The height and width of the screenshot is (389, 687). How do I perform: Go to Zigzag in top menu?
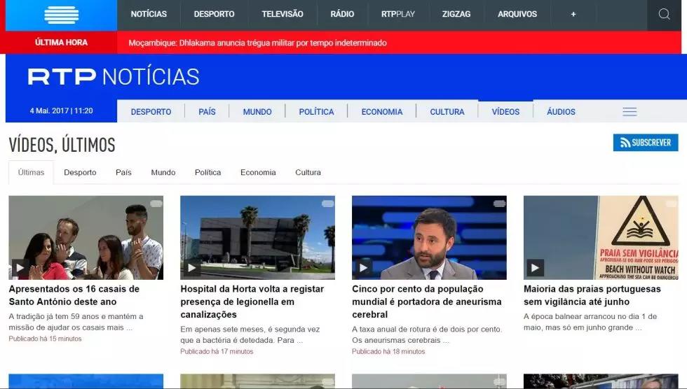click(456, 15)
